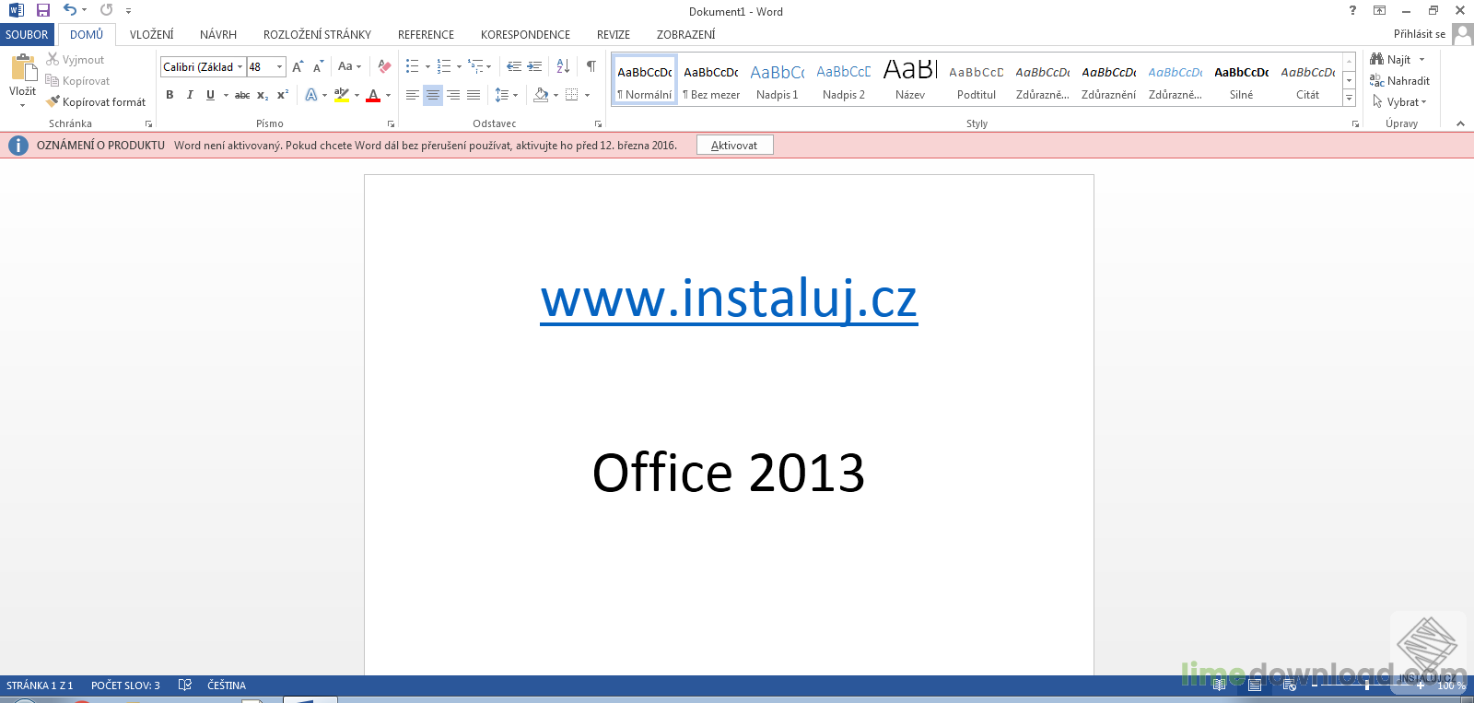1474x703 pixels.
Task: Switch to read mode view icon
Action: (x=1219, y=685)
